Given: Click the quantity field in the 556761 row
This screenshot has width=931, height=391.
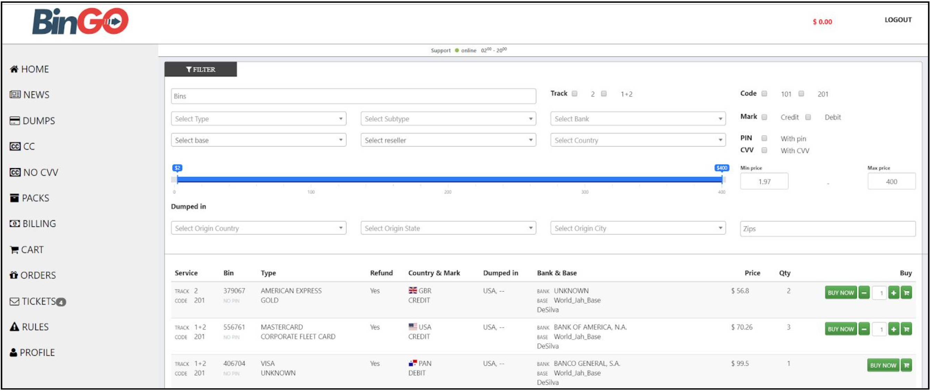Looking at the screenshot, I should [x=879, y=329].
